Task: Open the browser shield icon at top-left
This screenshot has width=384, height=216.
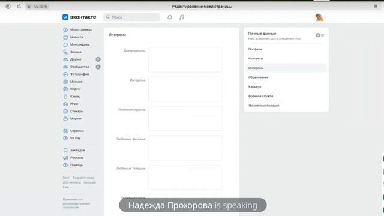Action: pyautogui.click(x=8, y=7)
